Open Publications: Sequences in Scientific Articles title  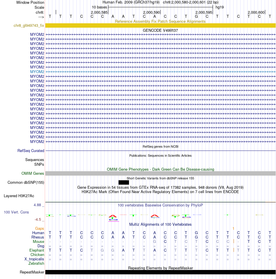[x=160, y=156]
